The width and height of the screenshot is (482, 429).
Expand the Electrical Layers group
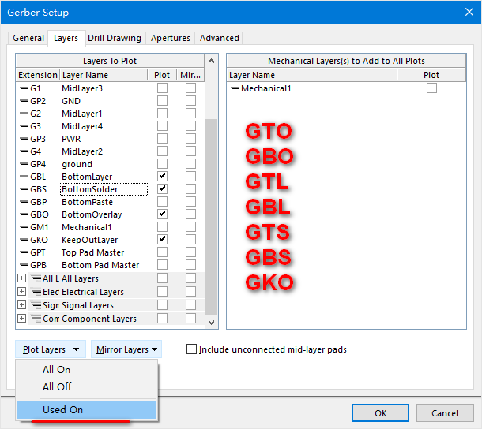point(22,292)
